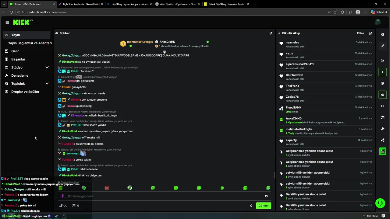390x219 pixels.
Task: Open the emoji picker in message box
Action: click(x=266, y=196)
